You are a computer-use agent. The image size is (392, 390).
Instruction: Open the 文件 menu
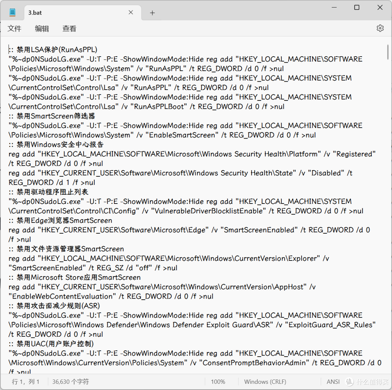[15, 29]
